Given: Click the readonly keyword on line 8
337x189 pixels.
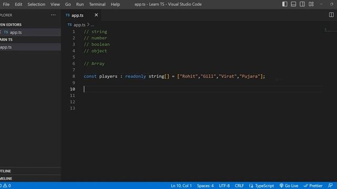Looking at the screenshot, I should (x=135, y=76).
